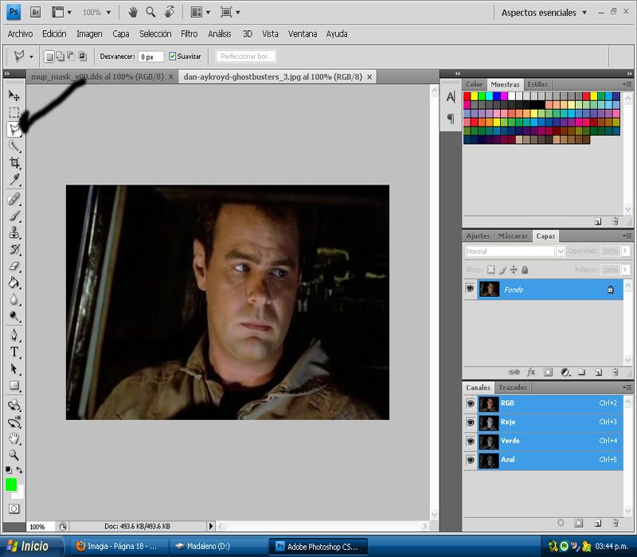The height and width of the screenshot is (557, 637).
Task: Select the Brush tool
Action: pyautogui.click(x=14, y=216)
